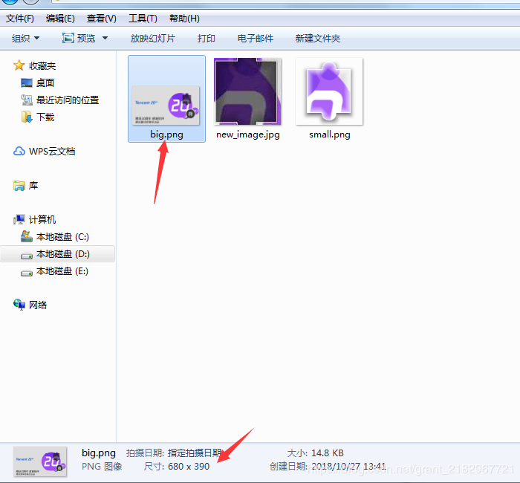The height and width of the screenshot is (483, 520).
Task: Click the 本地磁盘 (C:) drive icon
Action: 27,236
